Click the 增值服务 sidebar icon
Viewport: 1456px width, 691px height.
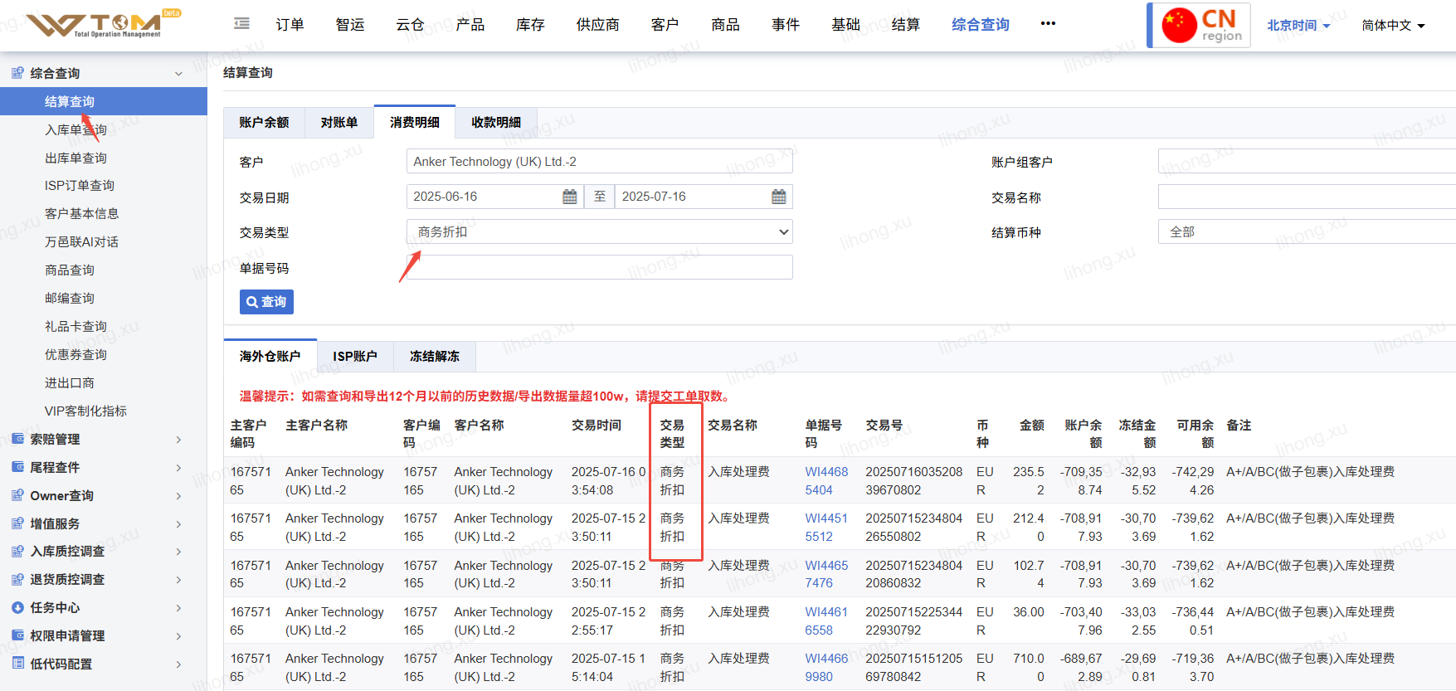point(17,523)
